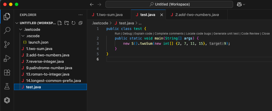This screenshot has height=111, width=272.
Task: Go back with the left arrow
Action: (92, 5)
